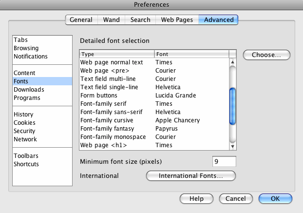Open Toolbars settings in sidebar
This screenshot has width=303, height=213.
[x=42, y=156]
